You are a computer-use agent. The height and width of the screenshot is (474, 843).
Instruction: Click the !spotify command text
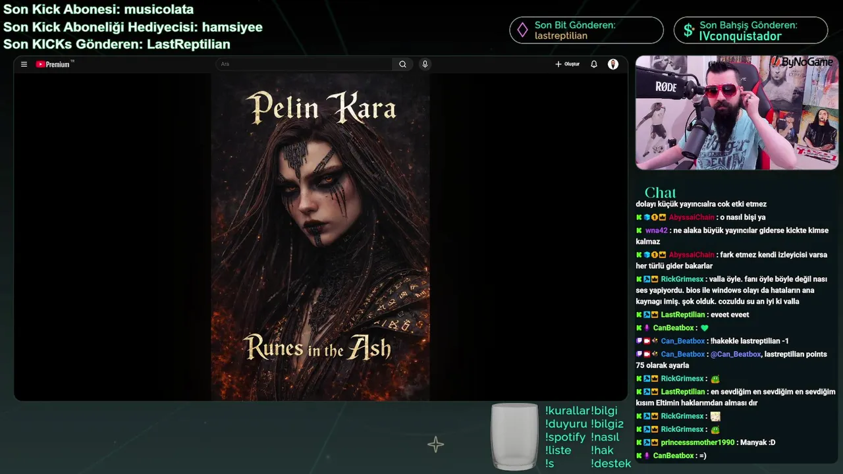(565, 437)
